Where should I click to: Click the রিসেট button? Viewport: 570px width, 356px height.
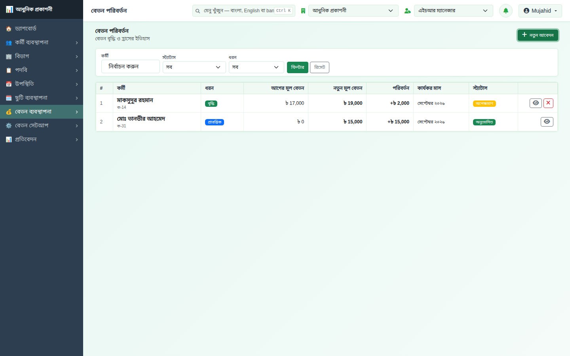coord(319,67)
